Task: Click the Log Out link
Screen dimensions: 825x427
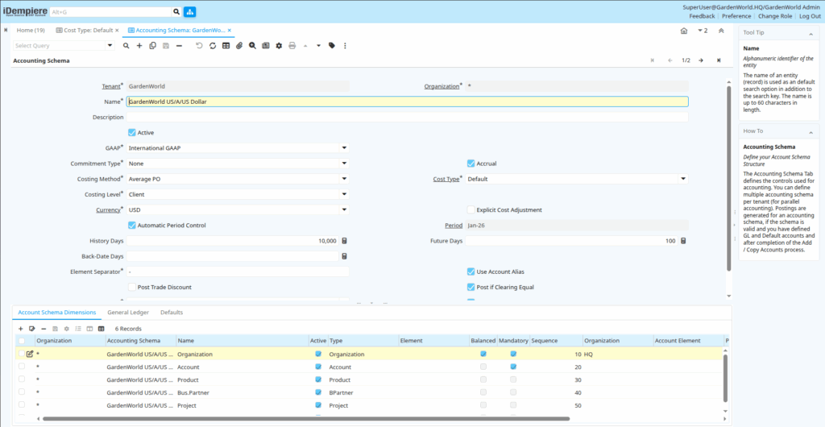Action: click(x=810, y=16)
